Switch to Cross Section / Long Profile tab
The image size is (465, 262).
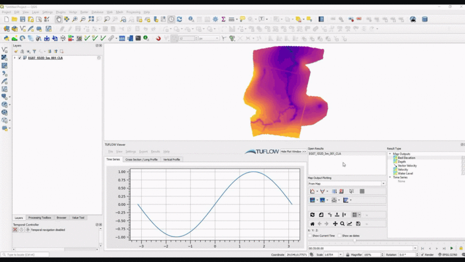tap(141, 159)
